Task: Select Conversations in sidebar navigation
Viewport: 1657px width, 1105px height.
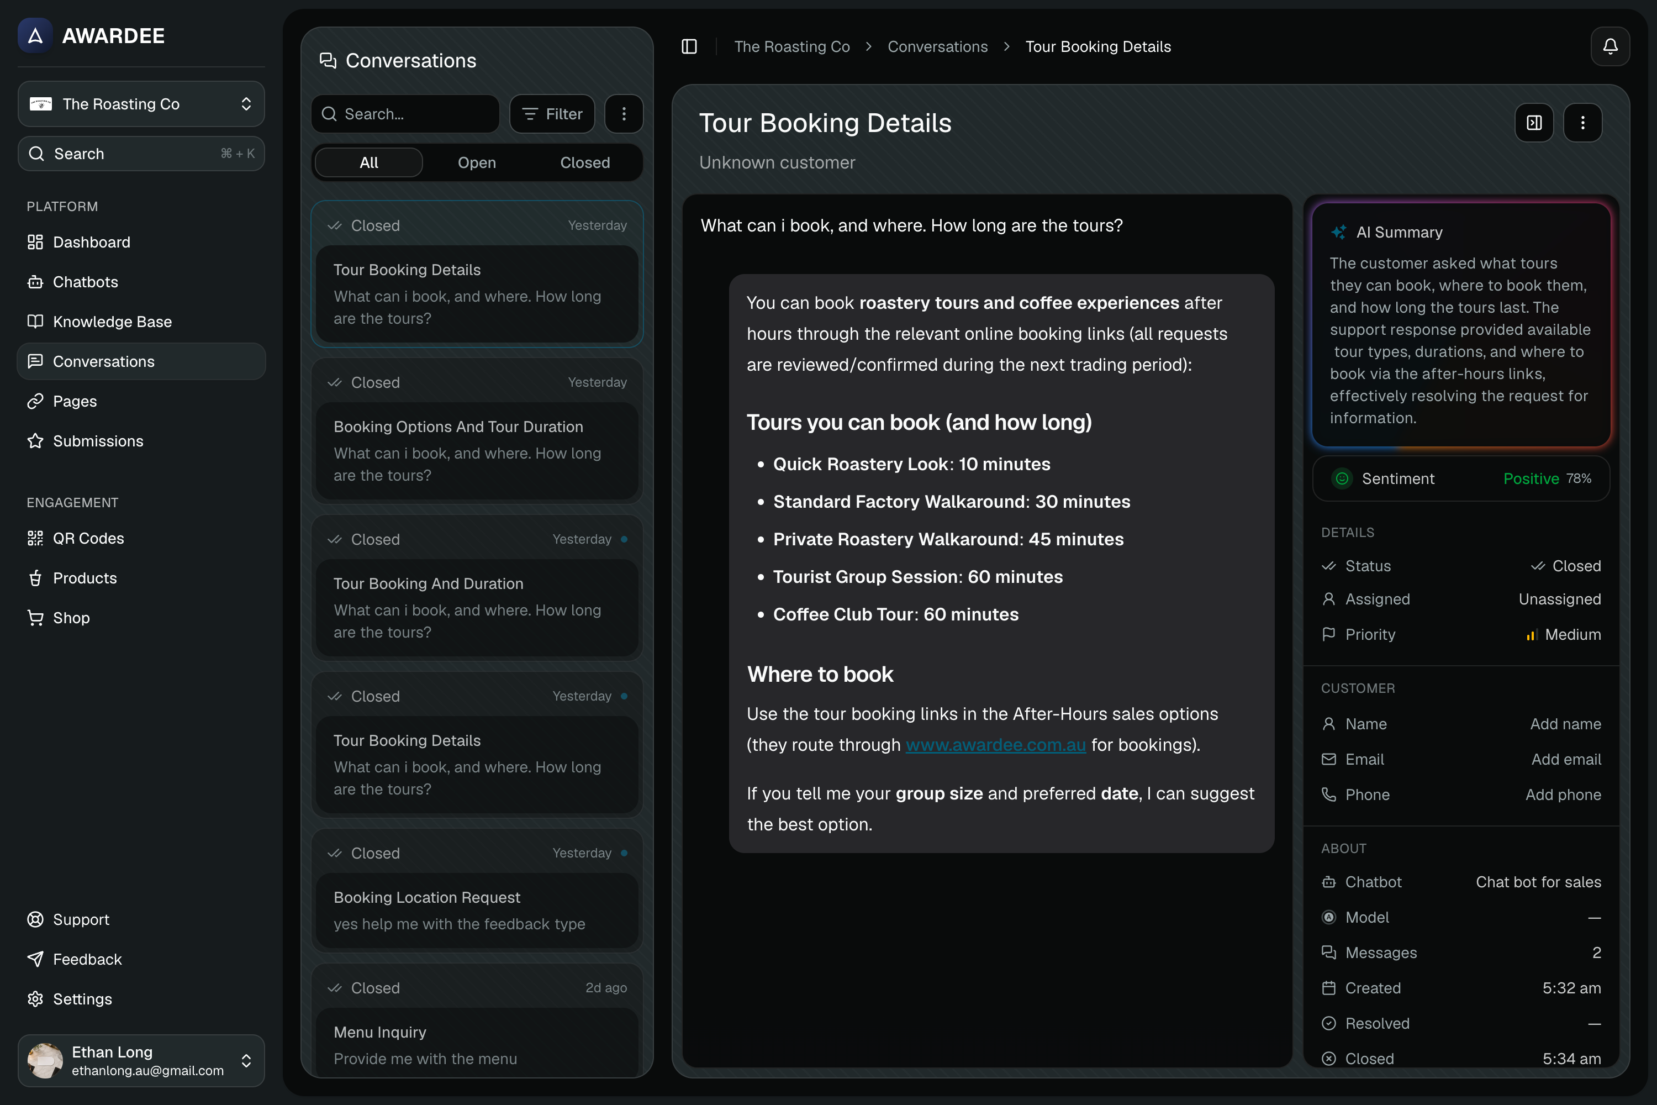Action: tap(141, 361)
